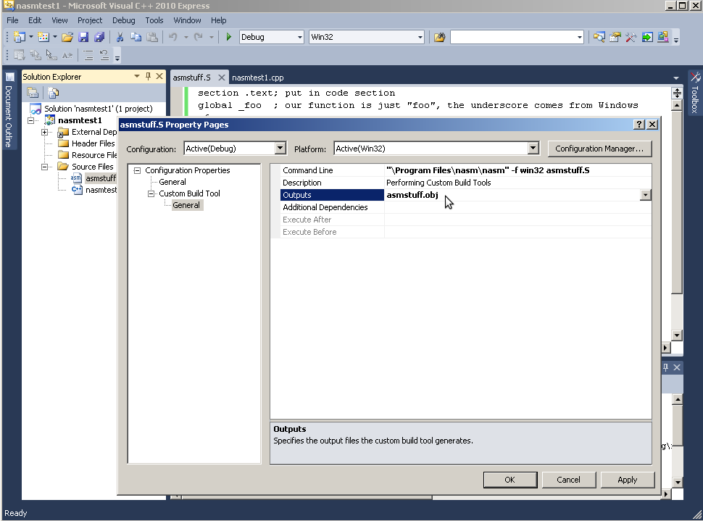Open the Toolbox hammer and wrench icon
Screen dimensions: 703x521
pyautogui.click(x=631, y=37)
